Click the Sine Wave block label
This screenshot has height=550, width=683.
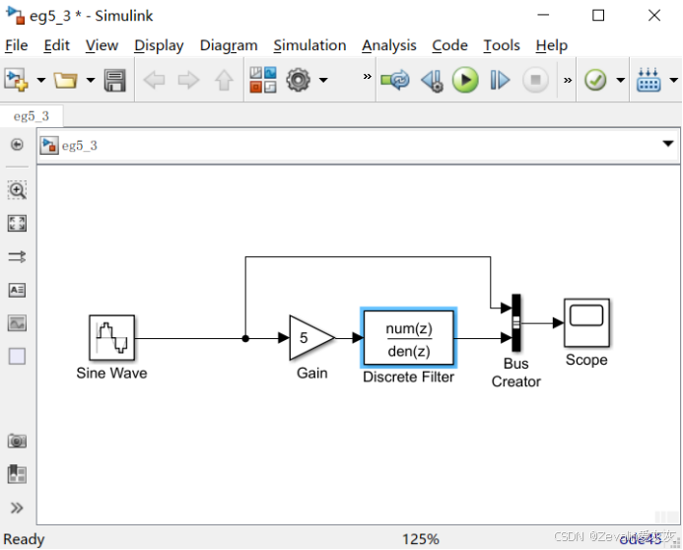(112, 374)
